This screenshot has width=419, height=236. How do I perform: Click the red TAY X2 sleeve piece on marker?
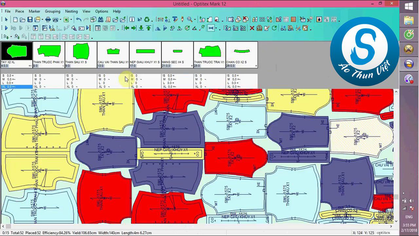pos(236,158)
